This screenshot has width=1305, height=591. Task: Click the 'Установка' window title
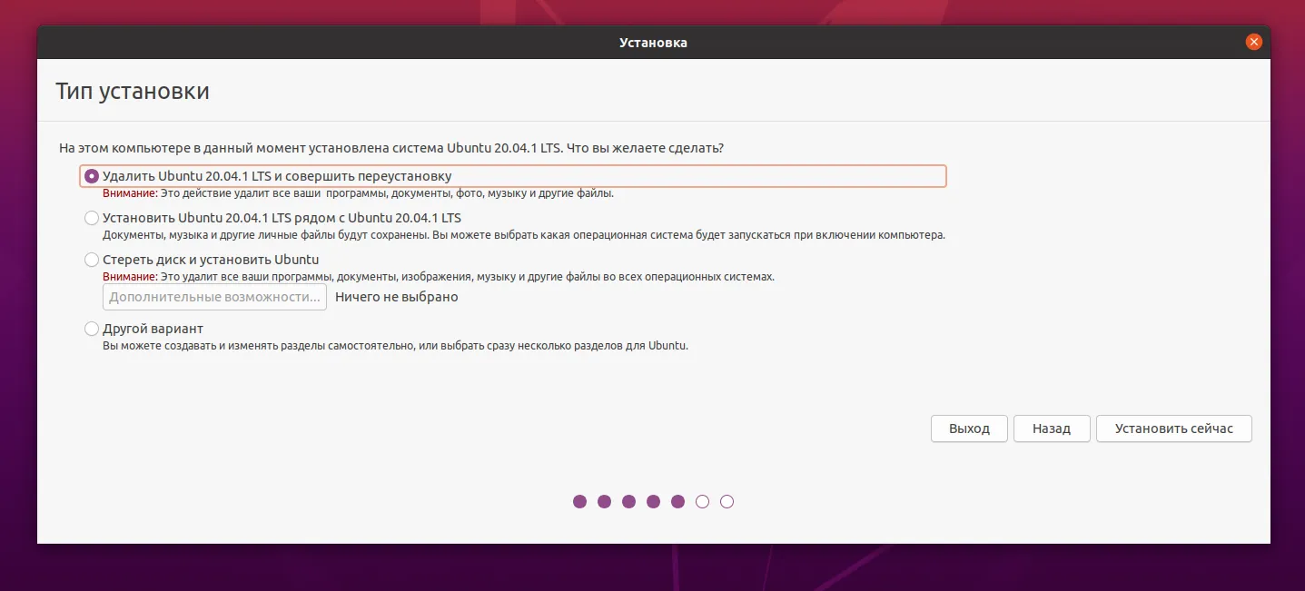point(653,43)
